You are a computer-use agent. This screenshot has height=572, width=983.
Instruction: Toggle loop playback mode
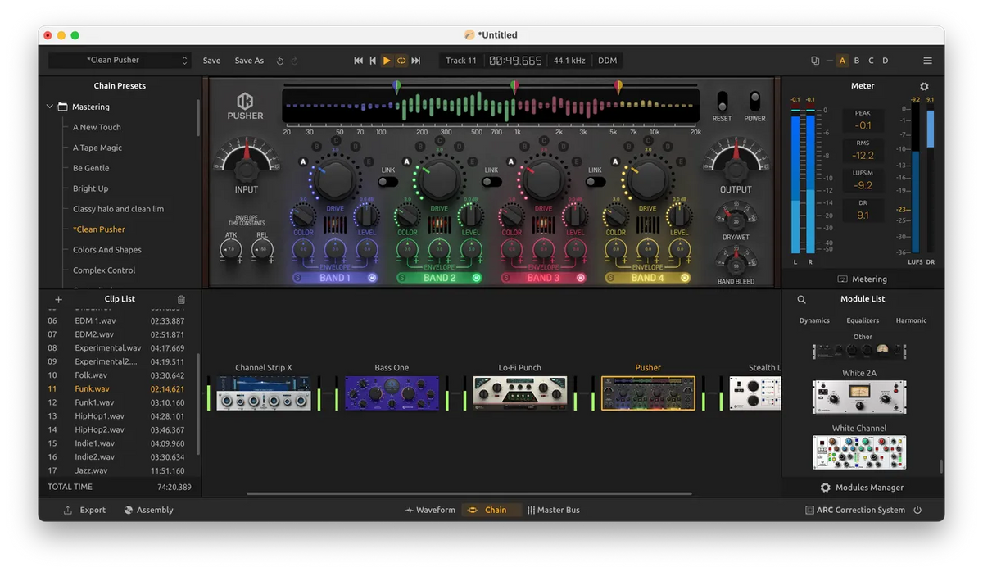(x=401, y=60)
